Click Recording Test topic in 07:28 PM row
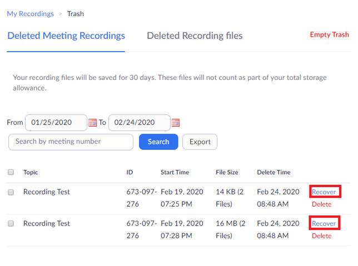 pos(47,223)
